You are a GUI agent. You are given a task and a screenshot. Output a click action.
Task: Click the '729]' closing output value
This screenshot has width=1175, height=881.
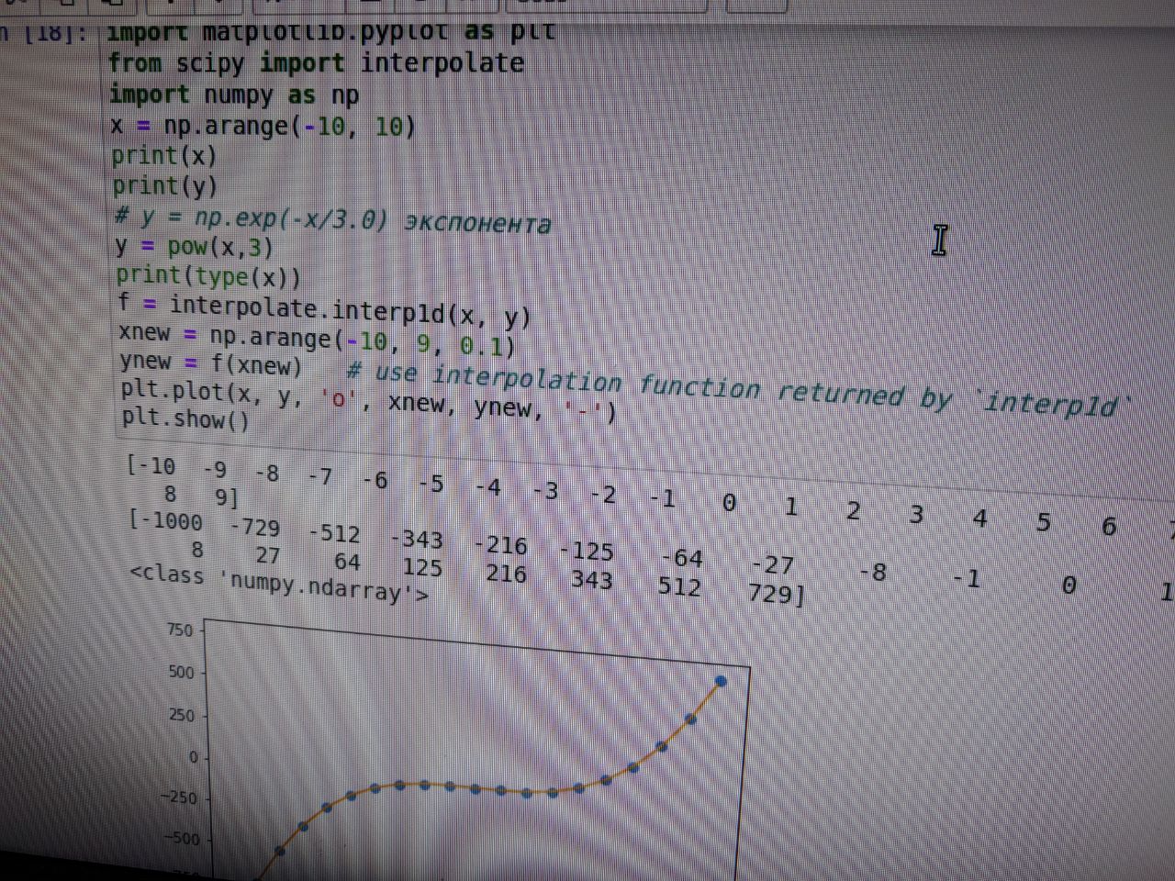point(776,594)
